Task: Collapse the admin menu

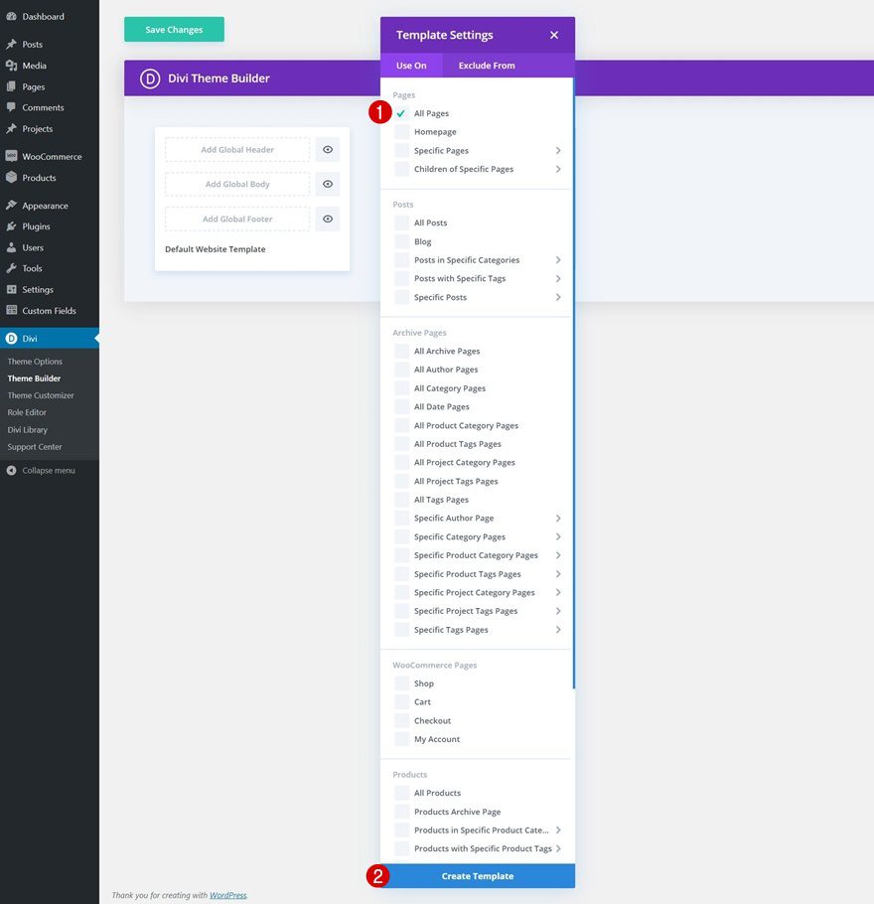Action: point(43,470)
